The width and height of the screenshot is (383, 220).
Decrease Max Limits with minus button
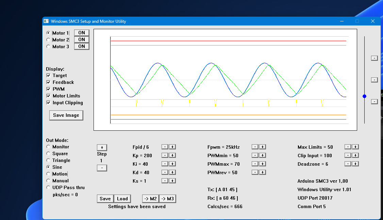348,147
